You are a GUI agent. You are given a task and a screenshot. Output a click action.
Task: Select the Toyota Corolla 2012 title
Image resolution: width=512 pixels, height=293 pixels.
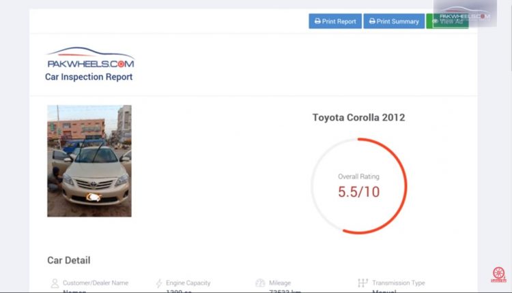coord(358,117)
